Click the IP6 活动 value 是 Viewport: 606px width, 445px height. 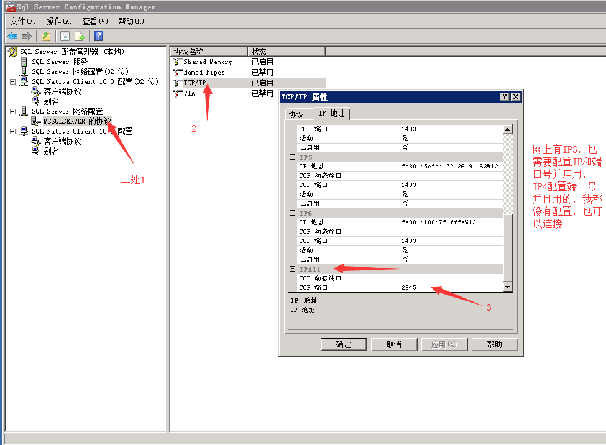[x=451, y=250]
